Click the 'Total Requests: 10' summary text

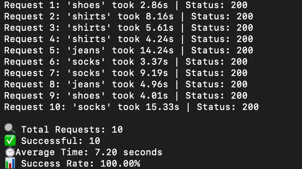pyautogui.click(x=72, y=129)
